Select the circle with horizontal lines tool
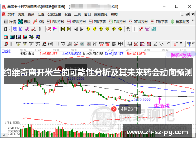The image size is (196, 142). click(x=51, y=44)
